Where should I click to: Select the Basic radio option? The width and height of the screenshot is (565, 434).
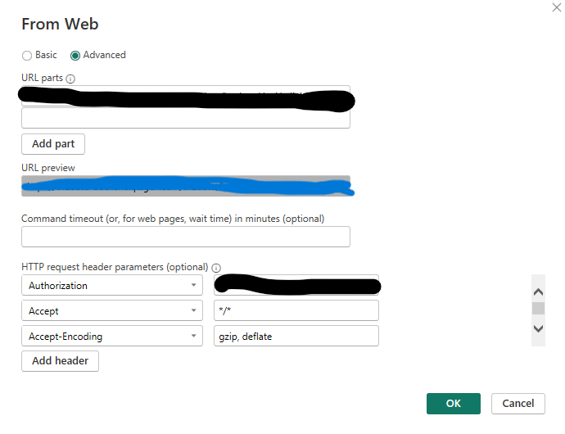(x=27, y=56)
